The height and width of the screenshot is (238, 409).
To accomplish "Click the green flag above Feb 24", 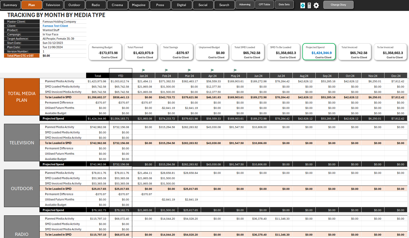I will click(x=166, y=70).
